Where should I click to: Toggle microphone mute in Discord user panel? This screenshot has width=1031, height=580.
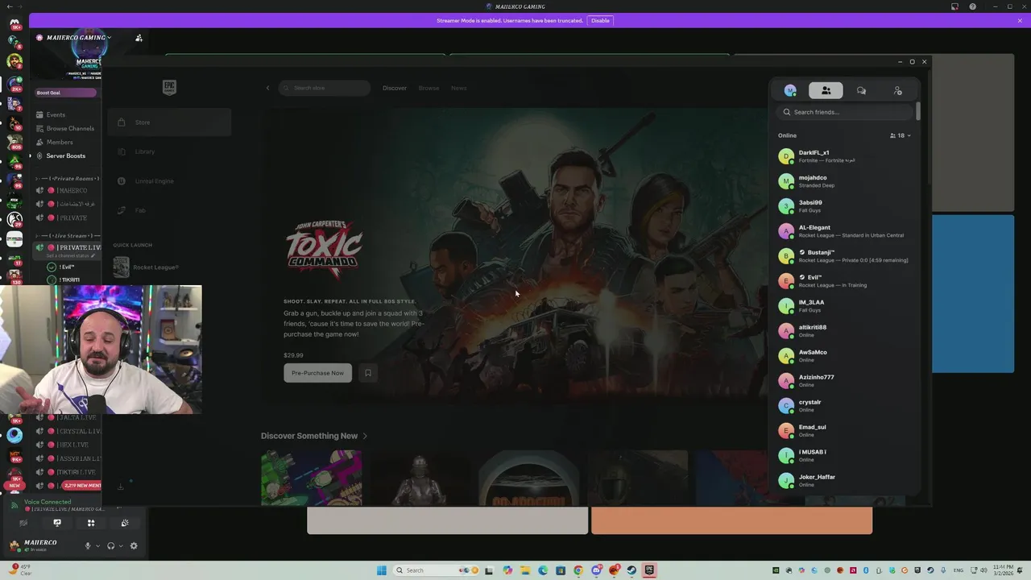88,546
